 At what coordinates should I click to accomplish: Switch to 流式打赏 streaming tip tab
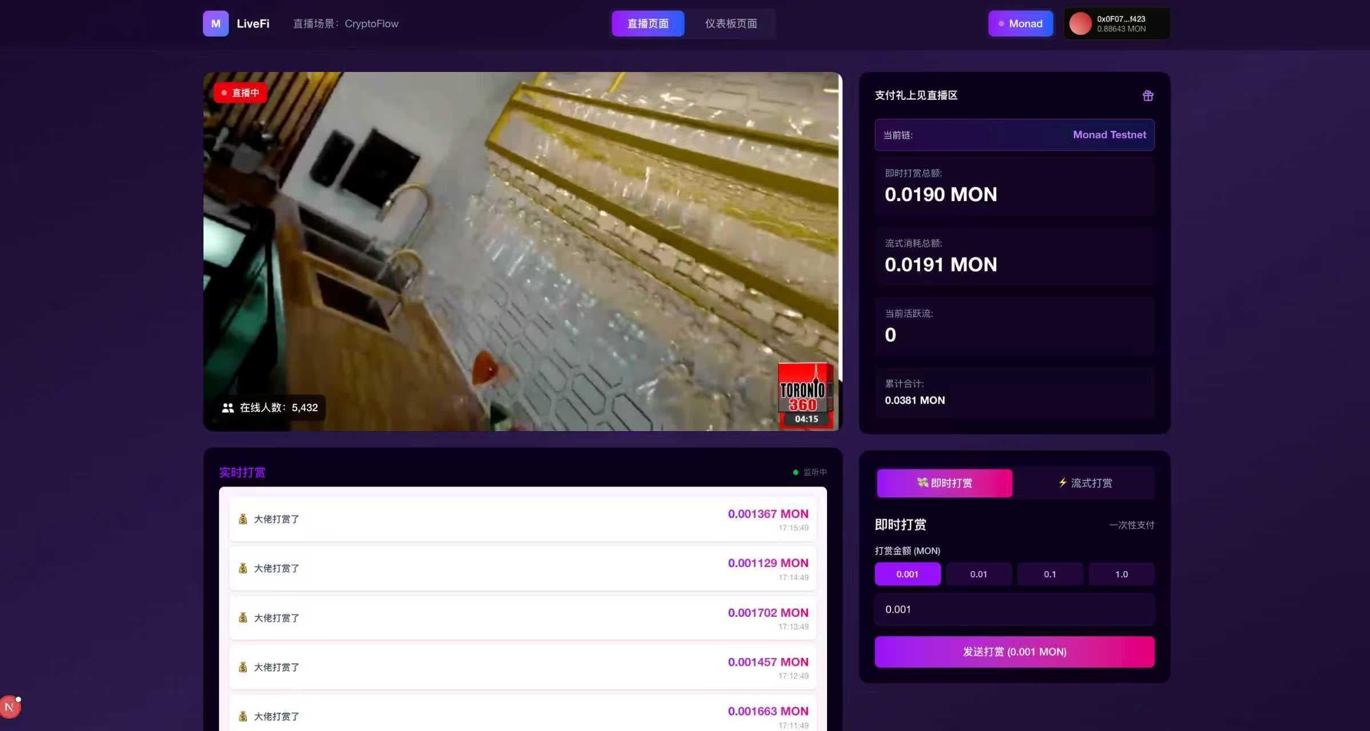coord(1085,483)
